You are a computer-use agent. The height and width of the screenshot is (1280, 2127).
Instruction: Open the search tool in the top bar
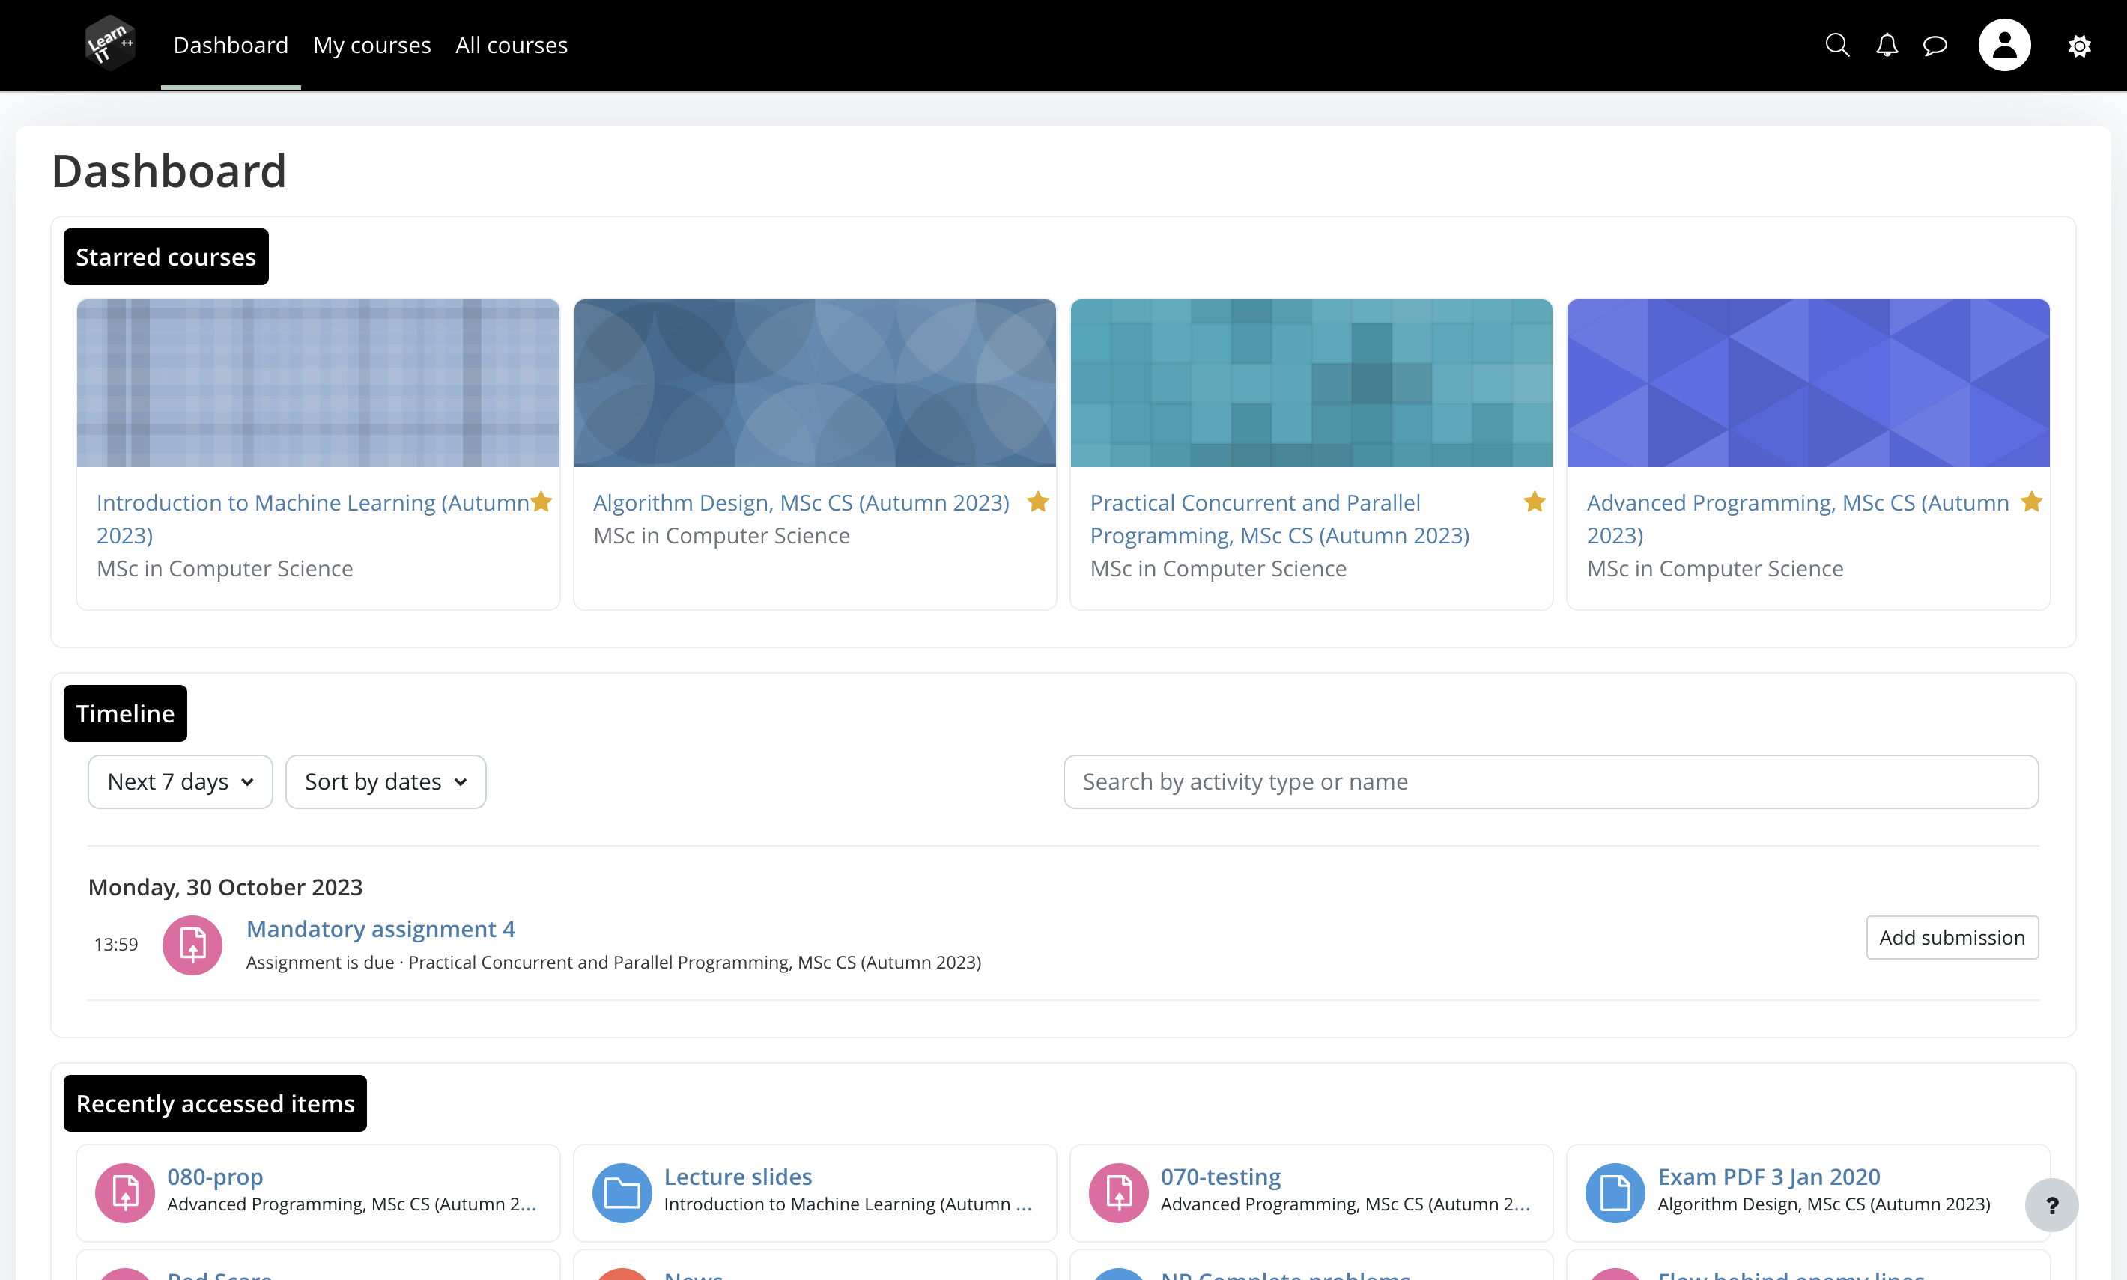point(1837,45)
